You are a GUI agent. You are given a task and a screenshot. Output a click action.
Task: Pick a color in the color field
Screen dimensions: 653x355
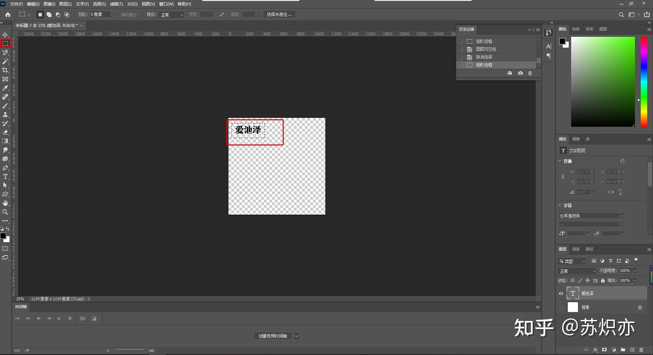pyautogui.click(x=603, y=82)
